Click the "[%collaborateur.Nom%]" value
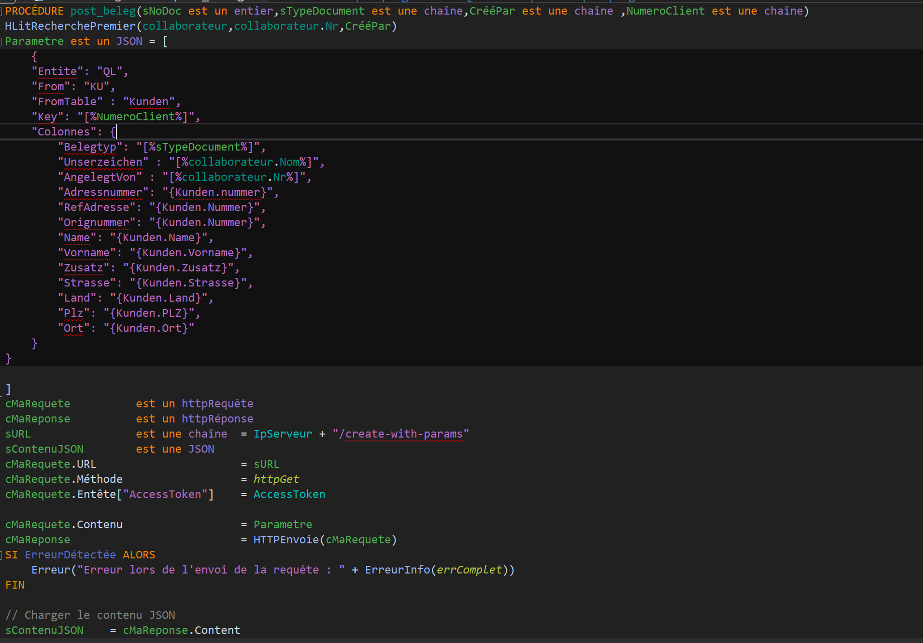923x643 pixels. pos(244,162)
